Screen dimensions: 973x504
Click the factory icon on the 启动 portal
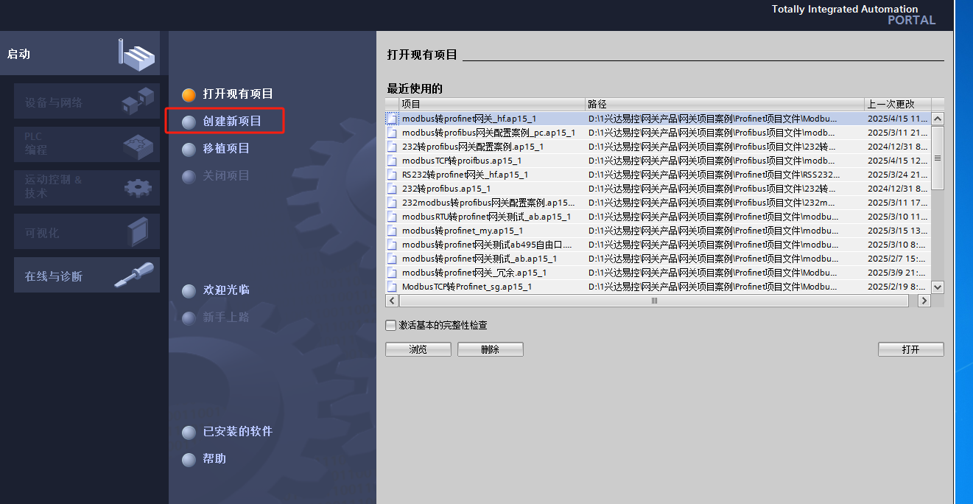point(138,54)
